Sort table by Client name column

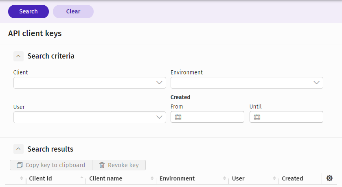(x=106, y=178)
